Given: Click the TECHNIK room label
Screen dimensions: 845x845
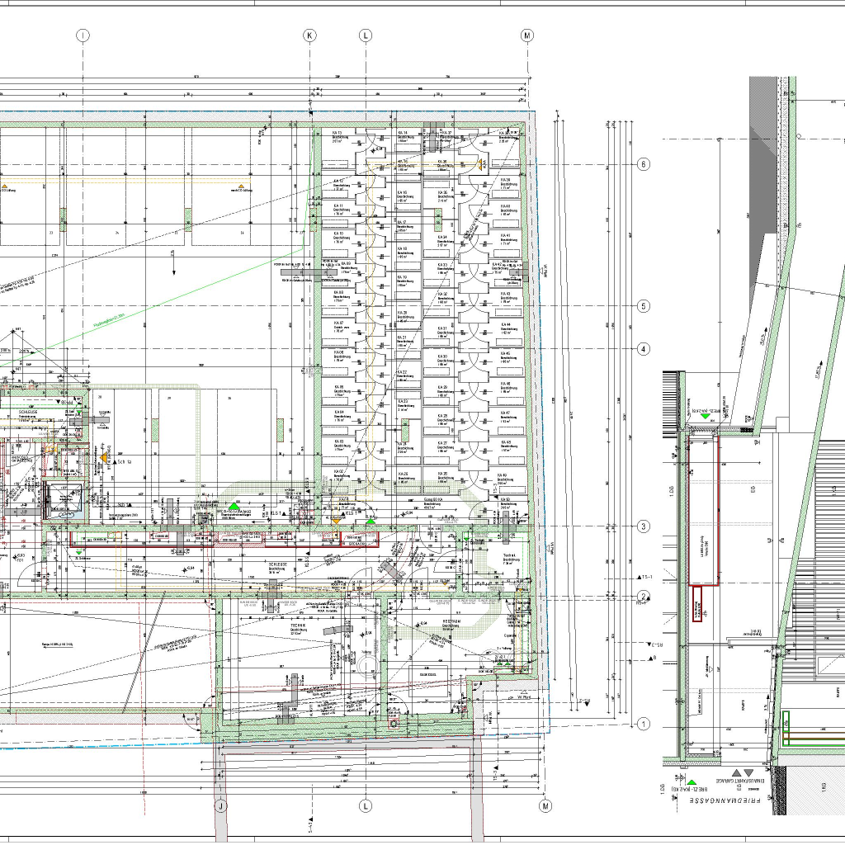Looking at the screenshot, I should [x=298, y=626].
